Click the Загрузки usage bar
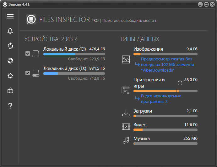 (165, 116)
